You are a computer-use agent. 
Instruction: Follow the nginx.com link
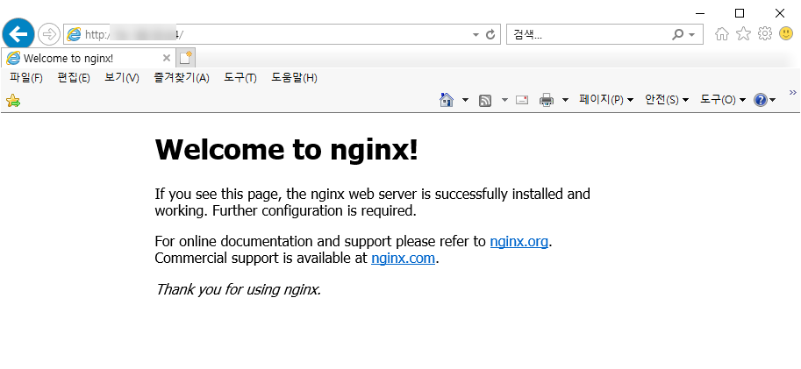point(403,259)
